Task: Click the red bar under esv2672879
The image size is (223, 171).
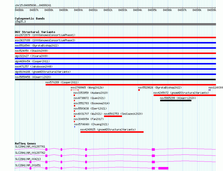Action: pos(115,37)
